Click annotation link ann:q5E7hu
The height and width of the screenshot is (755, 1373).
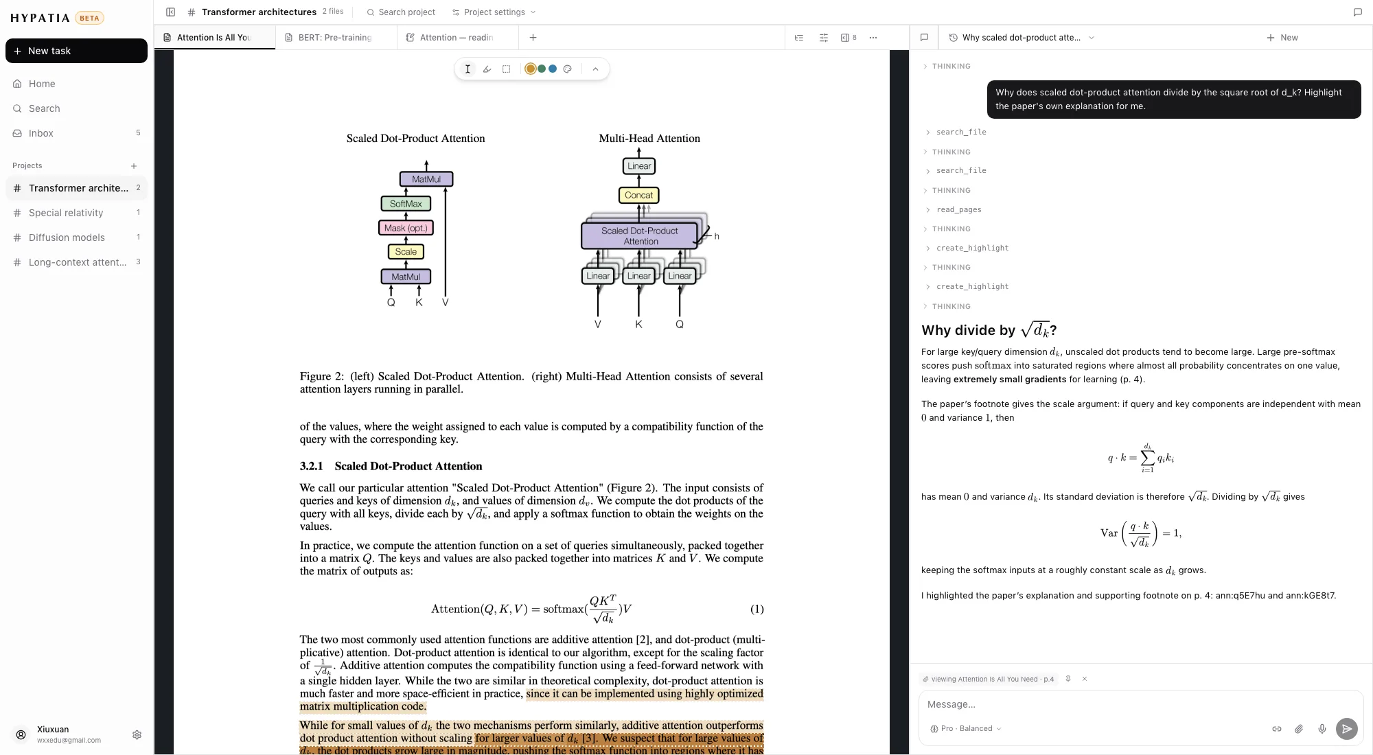point(1240,596)
